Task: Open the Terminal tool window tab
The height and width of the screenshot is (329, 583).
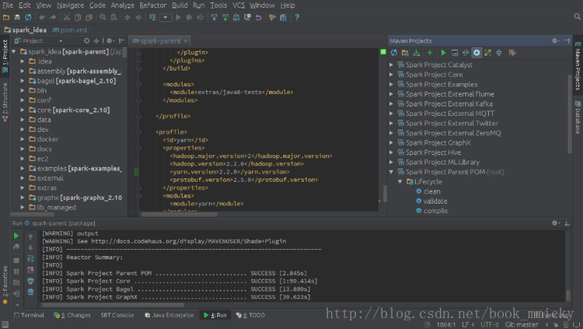Action: tap(29, 315)
